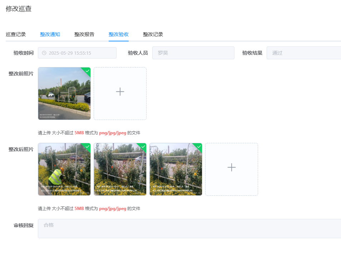The height and width of the screenshot is (255, 341).
Task: Focus the 验收人员 input showing 罗昊
Action: [193, 53]
